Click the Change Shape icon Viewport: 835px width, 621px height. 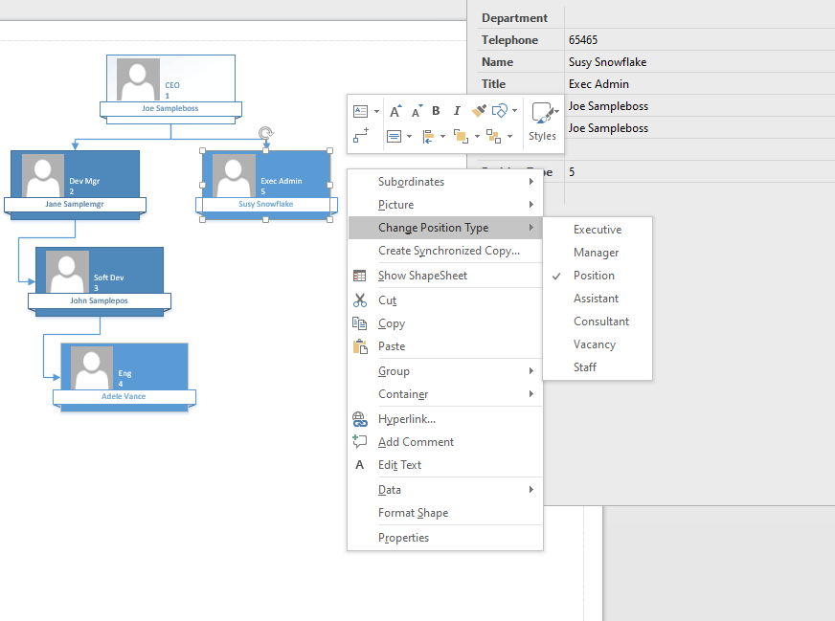coord(500,111)
